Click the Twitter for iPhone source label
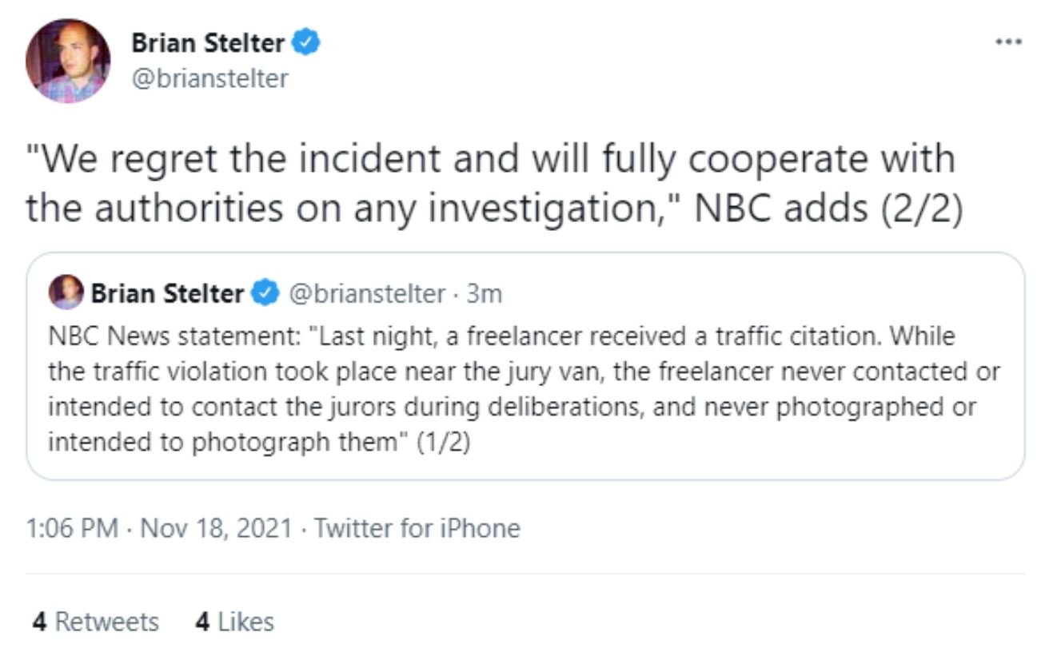 [x=417, y=529]
